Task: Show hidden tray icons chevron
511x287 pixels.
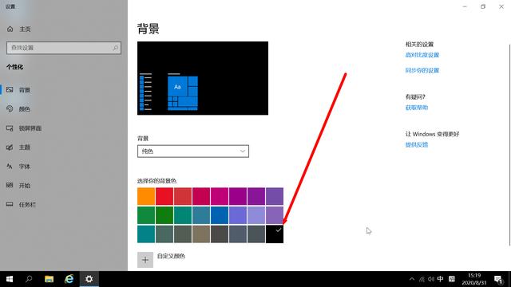Action: 412,279
